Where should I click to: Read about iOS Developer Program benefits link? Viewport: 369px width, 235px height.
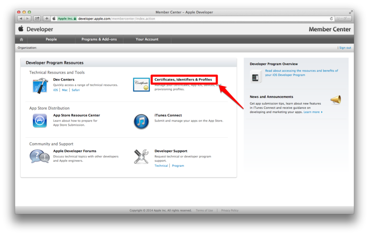[x=302, y=73]
